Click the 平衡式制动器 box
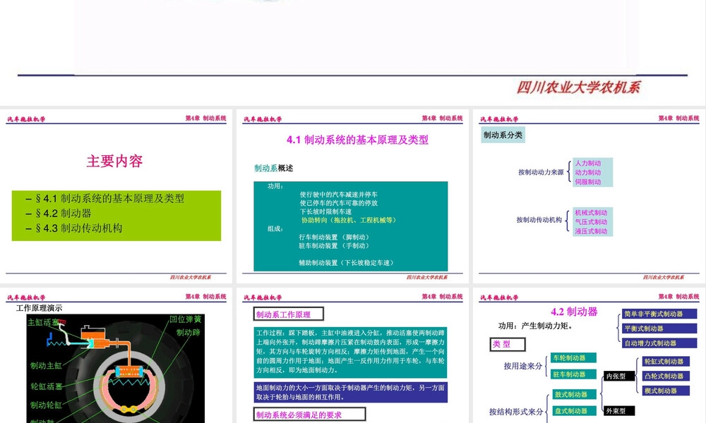Image resolution: width=706 pixels, height=423 pixels. (659, 329)
